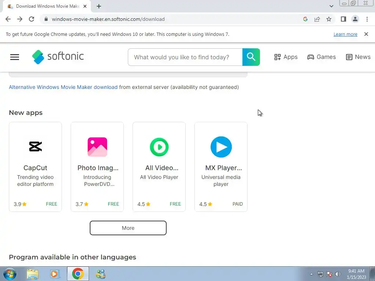Click 'Program available in other languages' heading
This screenshot has width=375, height=281.
click(x=73, y=257)
